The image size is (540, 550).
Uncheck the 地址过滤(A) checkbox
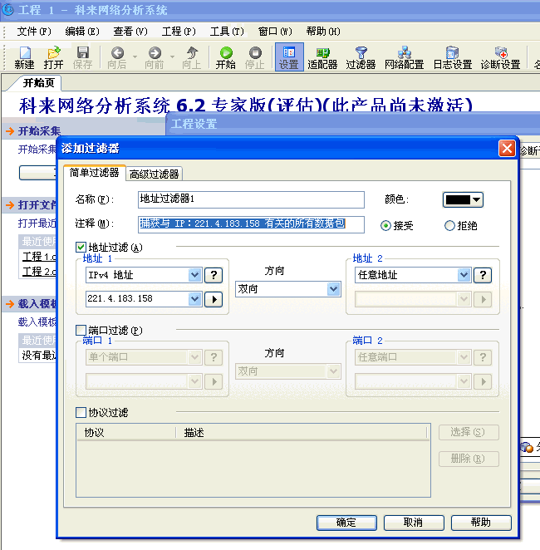(x=81, y=248)
